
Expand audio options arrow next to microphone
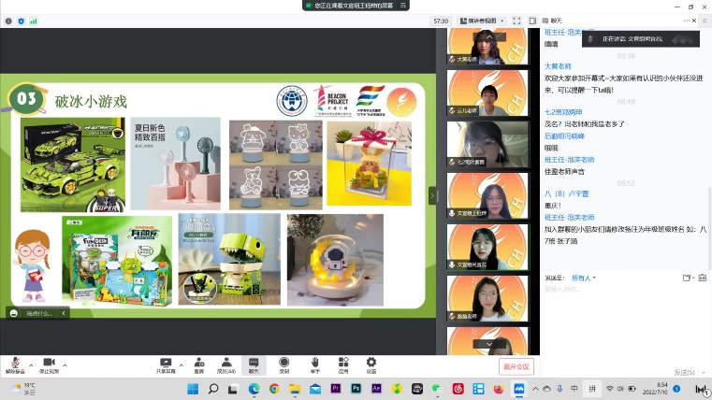coord(31,363)
